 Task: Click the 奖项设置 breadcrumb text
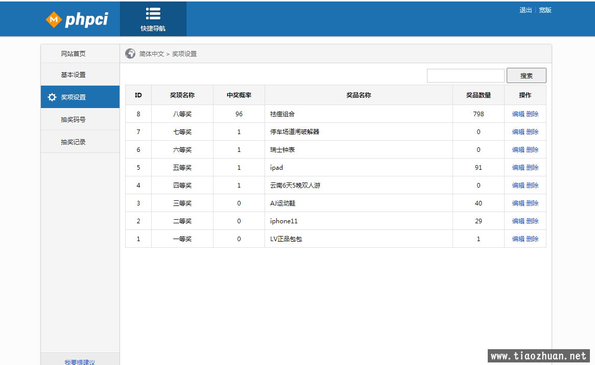[184, 54]
